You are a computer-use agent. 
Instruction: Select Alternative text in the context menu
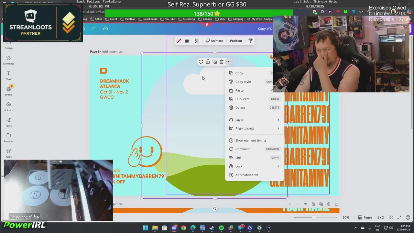pos(255,175)
